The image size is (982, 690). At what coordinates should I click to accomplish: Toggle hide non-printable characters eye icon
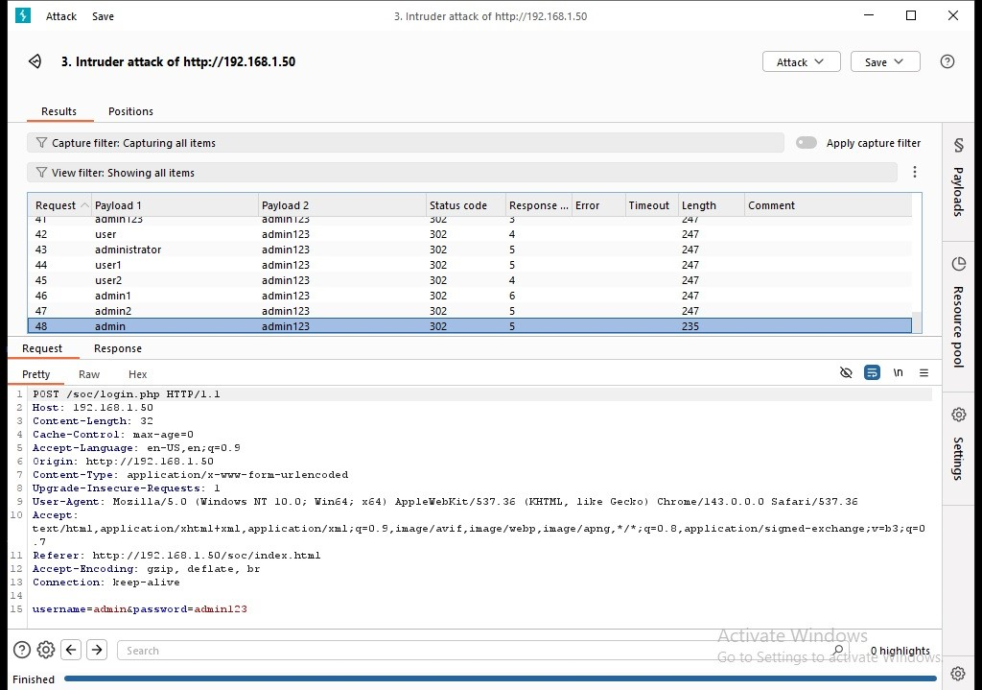[846, 373]
